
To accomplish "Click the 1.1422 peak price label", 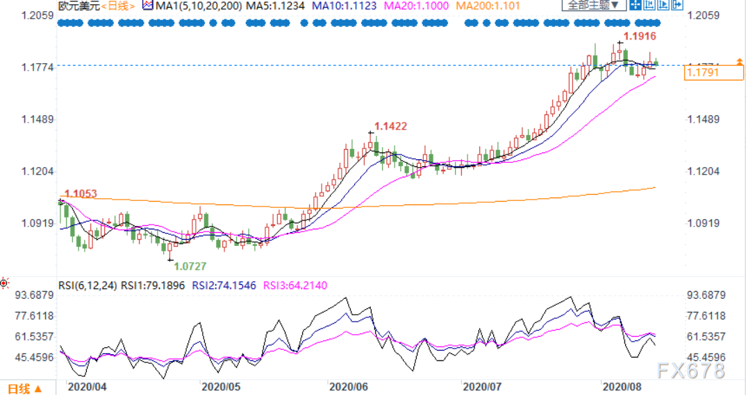I will [390, 126].
